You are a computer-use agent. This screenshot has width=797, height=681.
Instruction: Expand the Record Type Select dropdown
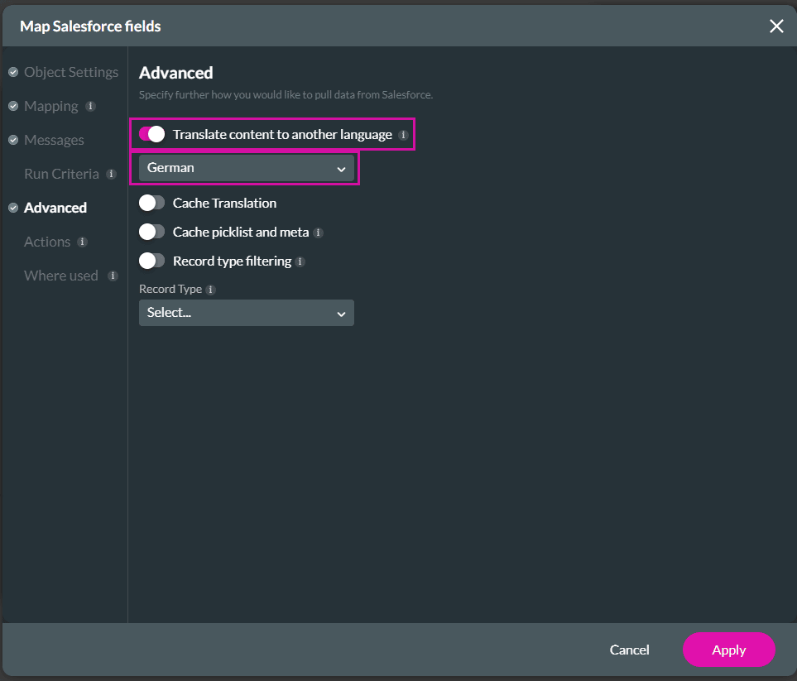(246, 313)
